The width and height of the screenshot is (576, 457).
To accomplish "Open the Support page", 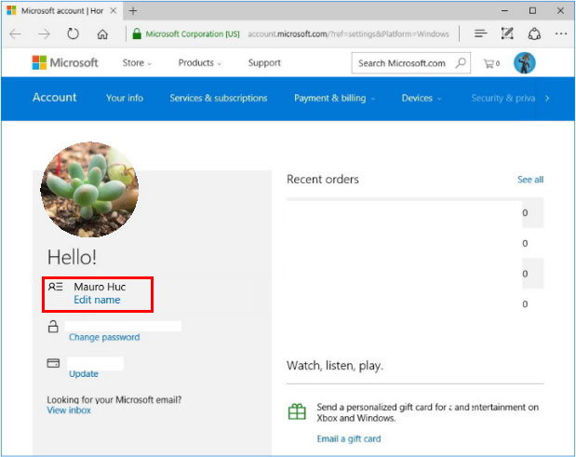I will tap(264, 62).
